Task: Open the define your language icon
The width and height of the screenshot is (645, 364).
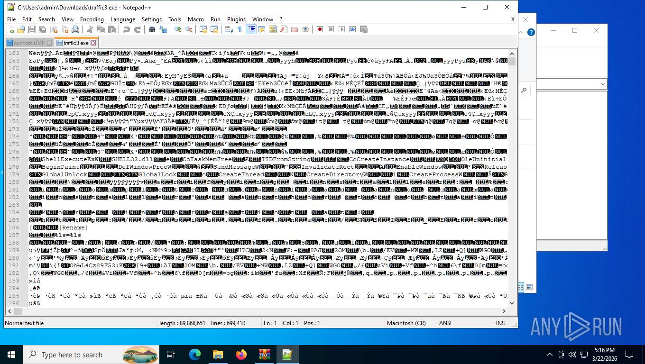Action: [x=262, y=29]
